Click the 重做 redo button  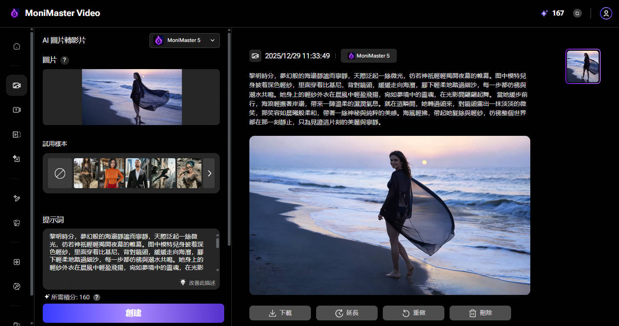tap(413, 313)
